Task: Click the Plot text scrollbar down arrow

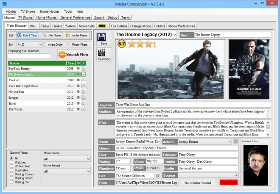Action: [268, 135]
